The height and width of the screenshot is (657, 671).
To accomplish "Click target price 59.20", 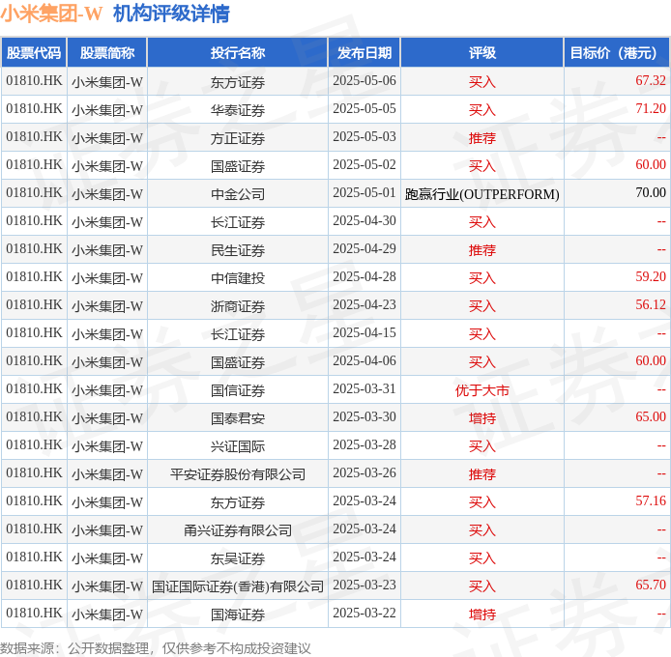I will [651, 276].
